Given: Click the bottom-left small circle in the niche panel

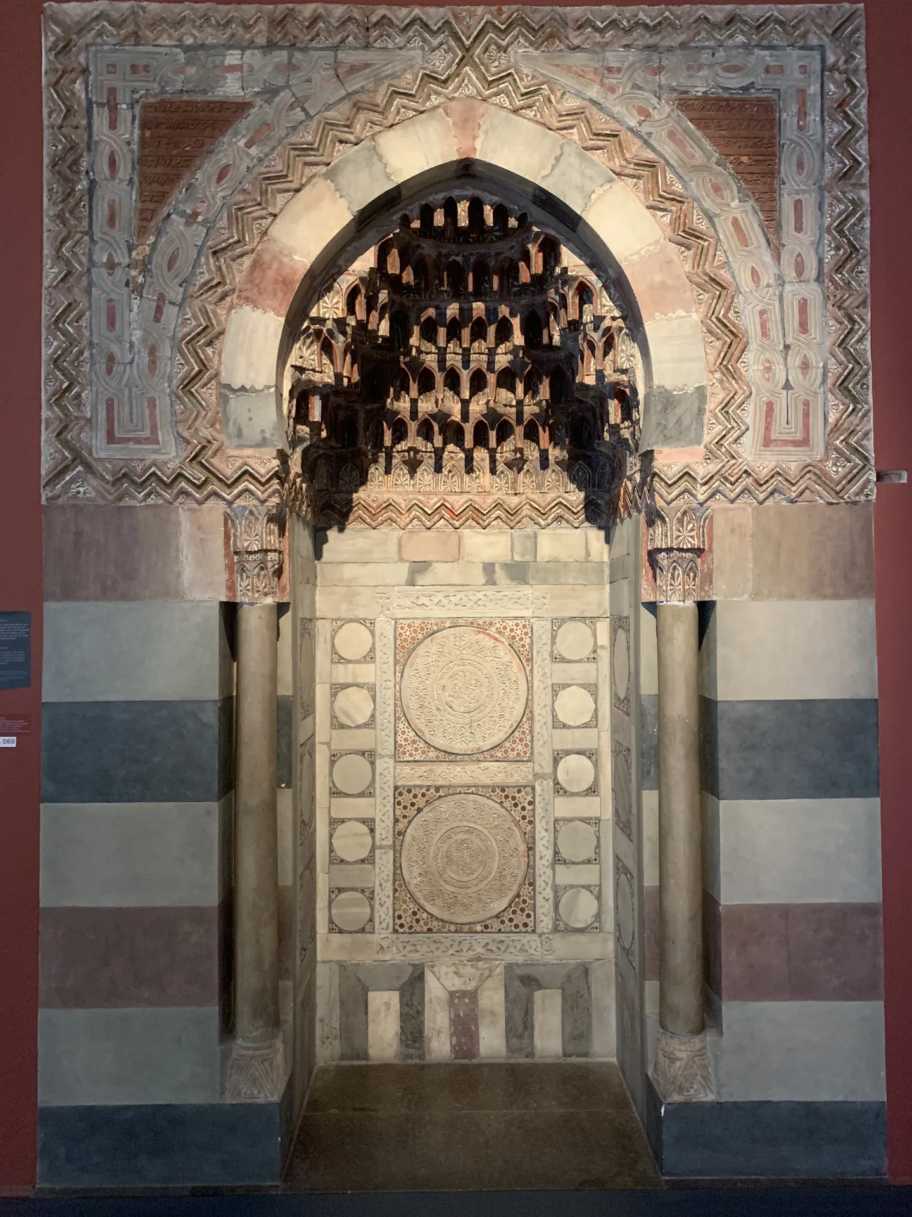Looking at the screenshot, I should pyautogui.click(x=353, y=908).
